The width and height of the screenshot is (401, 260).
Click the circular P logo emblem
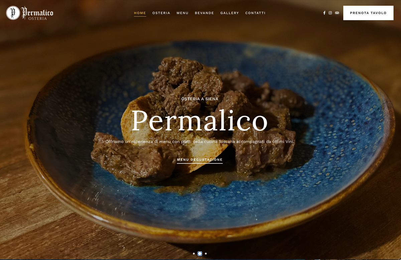coord(13,13)
